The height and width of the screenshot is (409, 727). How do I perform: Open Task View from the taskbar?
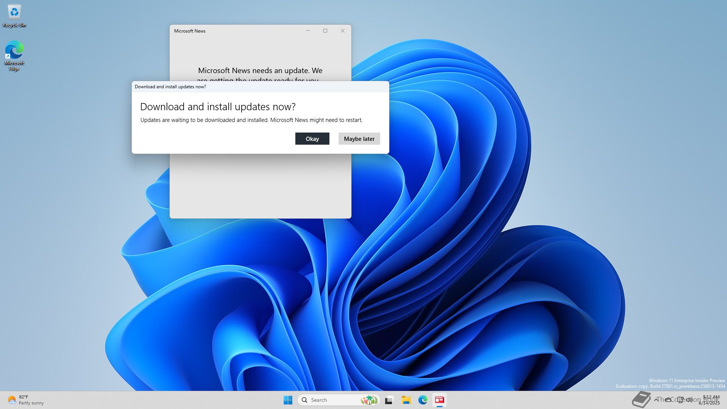(x=389, y=400)
